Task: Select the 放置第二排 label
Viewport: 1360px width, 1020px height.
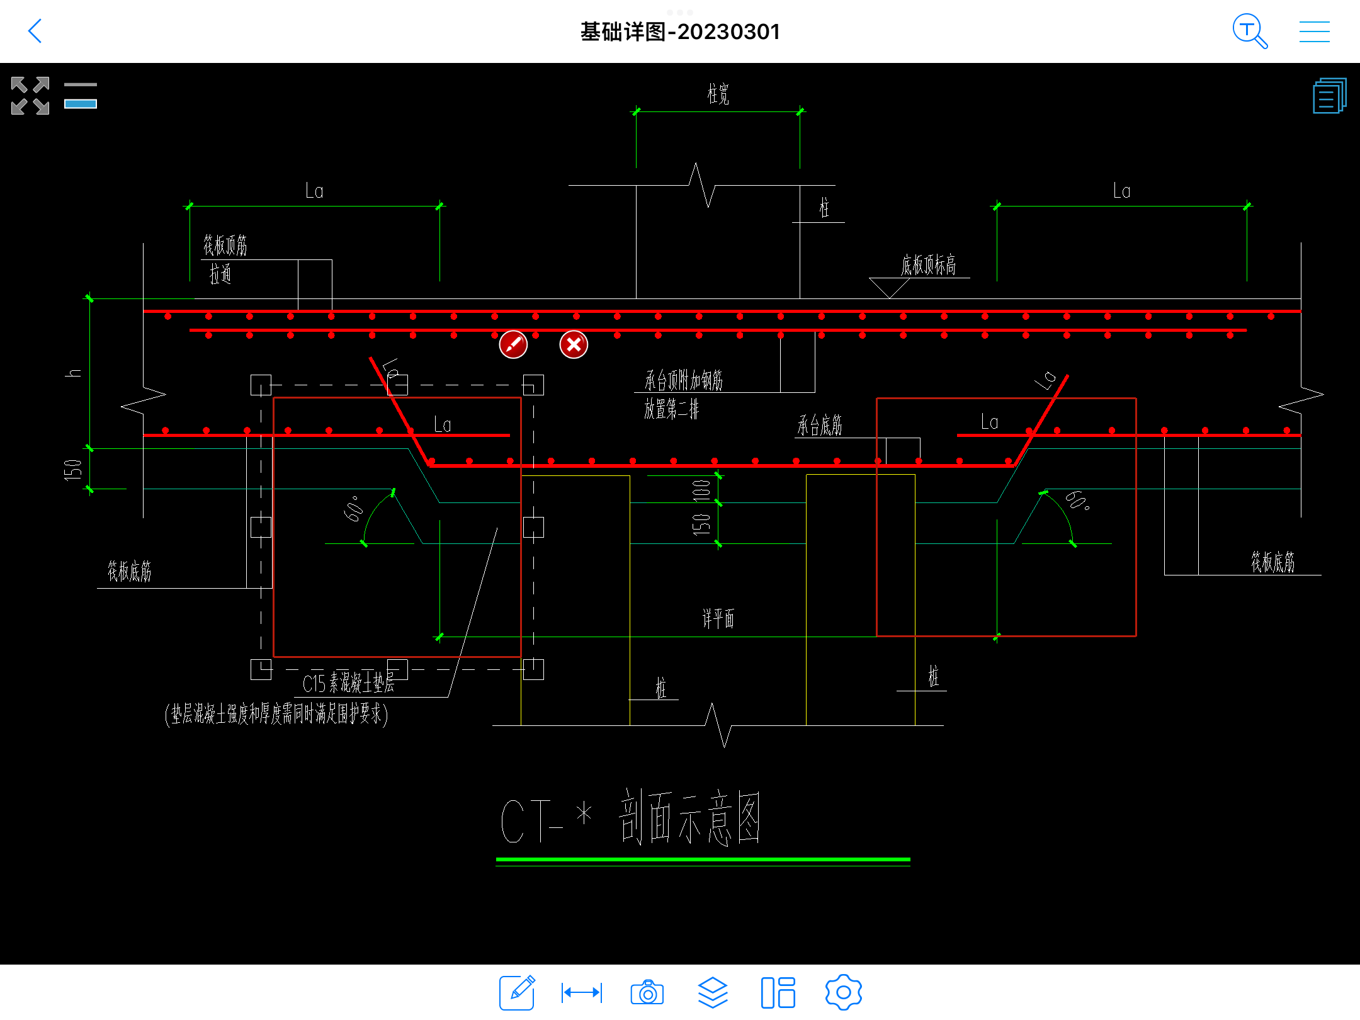Action: click(x=672, y=409)
